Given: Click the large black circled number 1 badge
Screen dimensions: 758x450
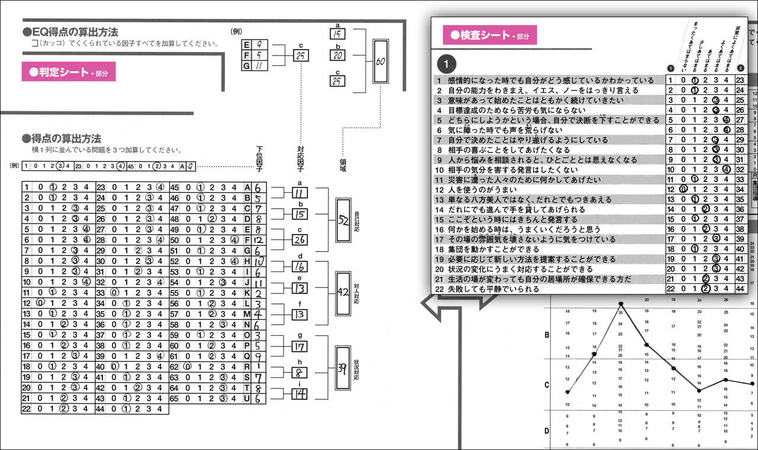Looking at the screenshot, I should (x=446, y=62).
